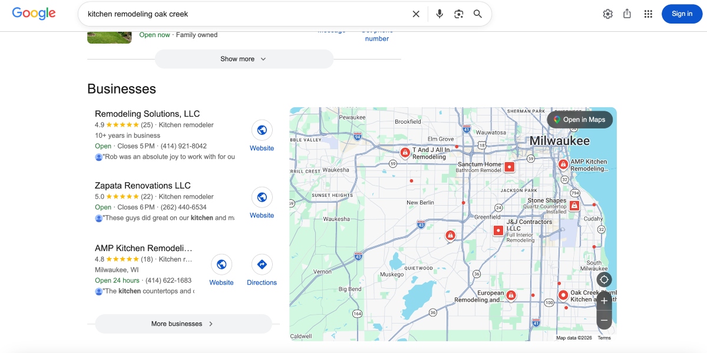Click Open in Maps button
Screen dimensions: 707x353
click(580, 120)
